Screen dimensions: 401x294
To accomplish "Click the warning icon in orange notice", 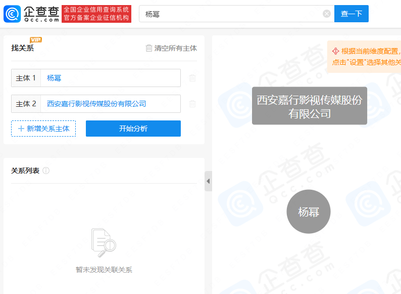I will pos(335,51).
